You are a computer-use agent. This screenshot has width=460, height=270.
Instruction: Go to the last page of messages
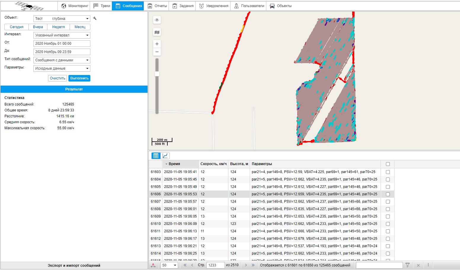[x=253, y=265]
